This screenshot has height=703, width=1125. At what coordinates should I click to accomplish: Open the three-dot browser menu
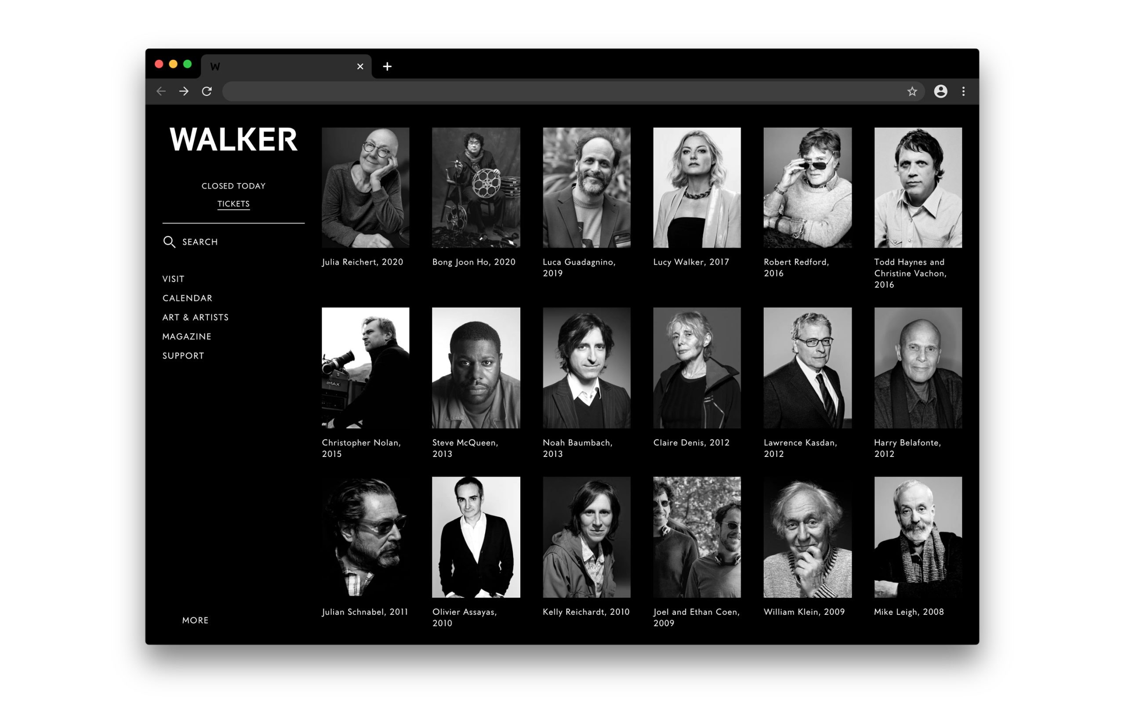[963, 91]
